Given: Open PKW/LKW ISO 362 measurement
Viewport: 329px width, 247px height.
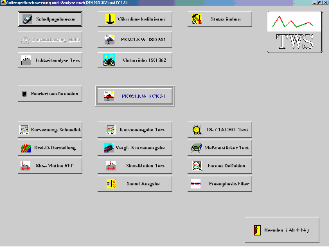Looking at the screenshot, I should (x=135, y=40).
